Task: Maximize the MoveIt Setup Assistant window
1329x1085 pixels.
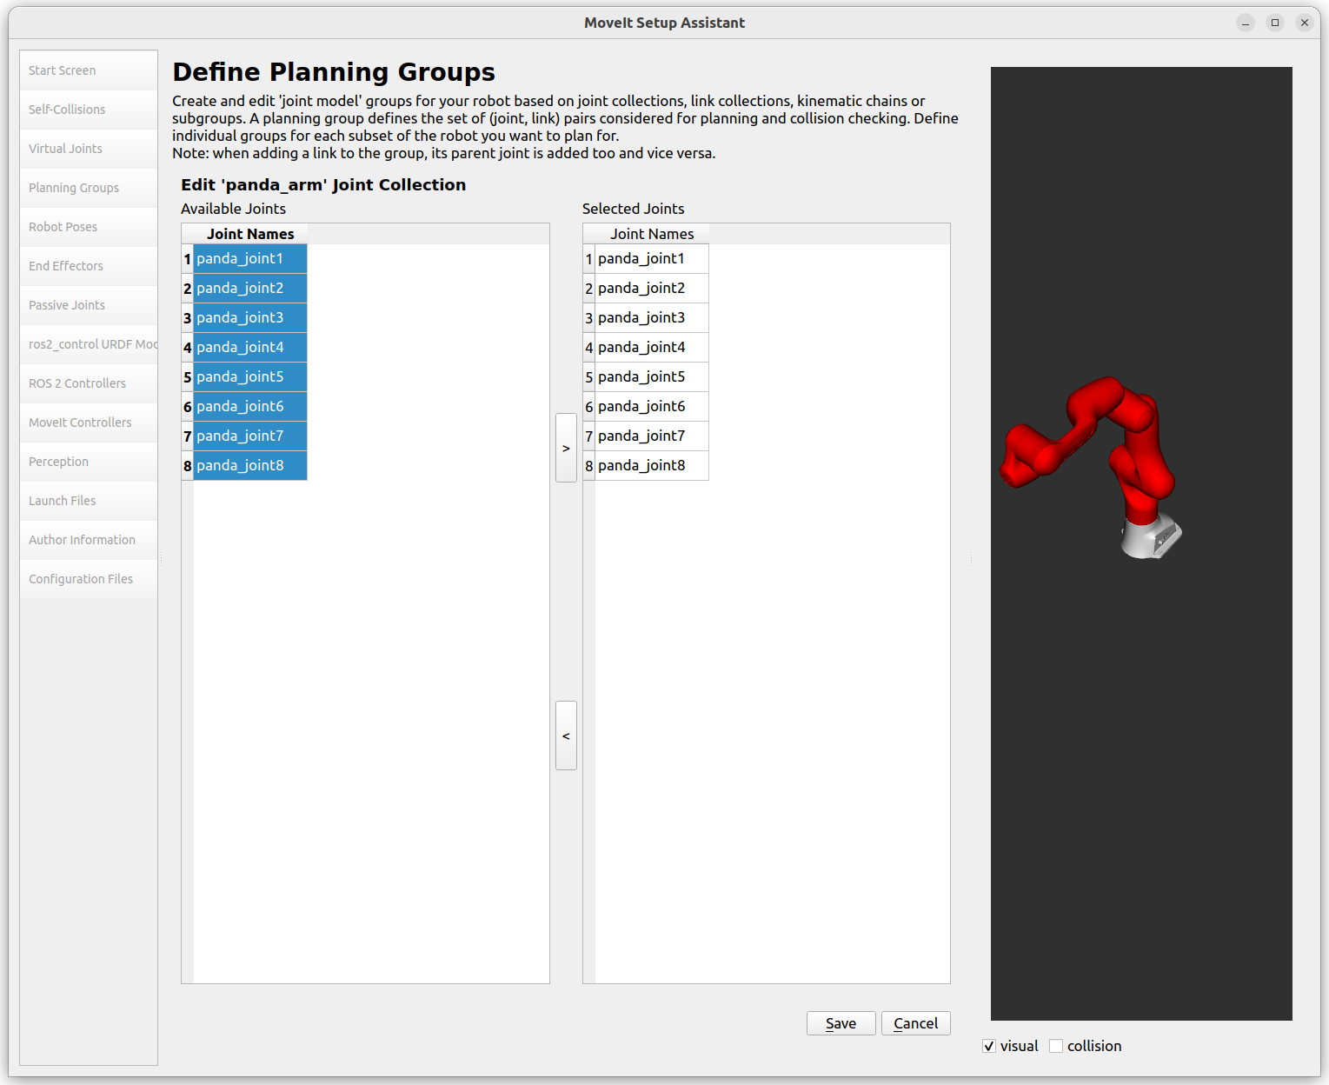Action: click(x=1275, y=23)
